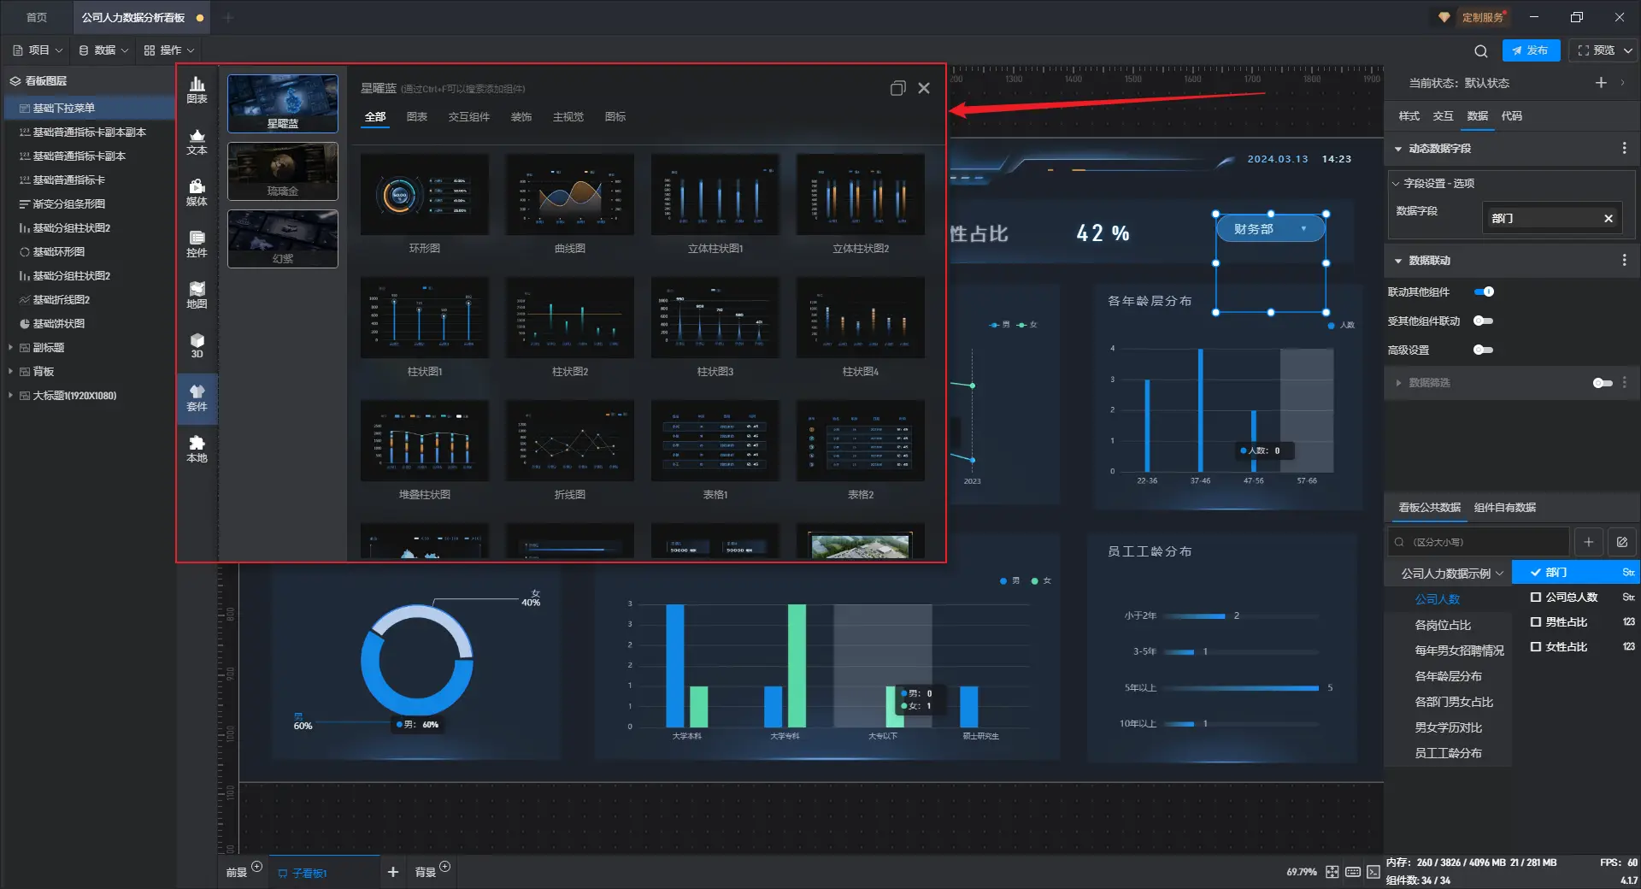Open the 3D components category
This screenshot has height=889, width=1641.
tap(197, 346)
